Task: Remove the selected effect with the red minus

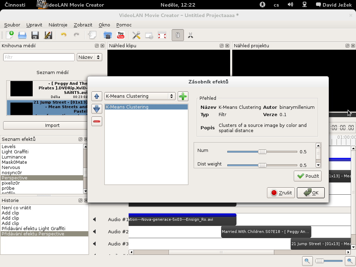Action: (97, 121)
